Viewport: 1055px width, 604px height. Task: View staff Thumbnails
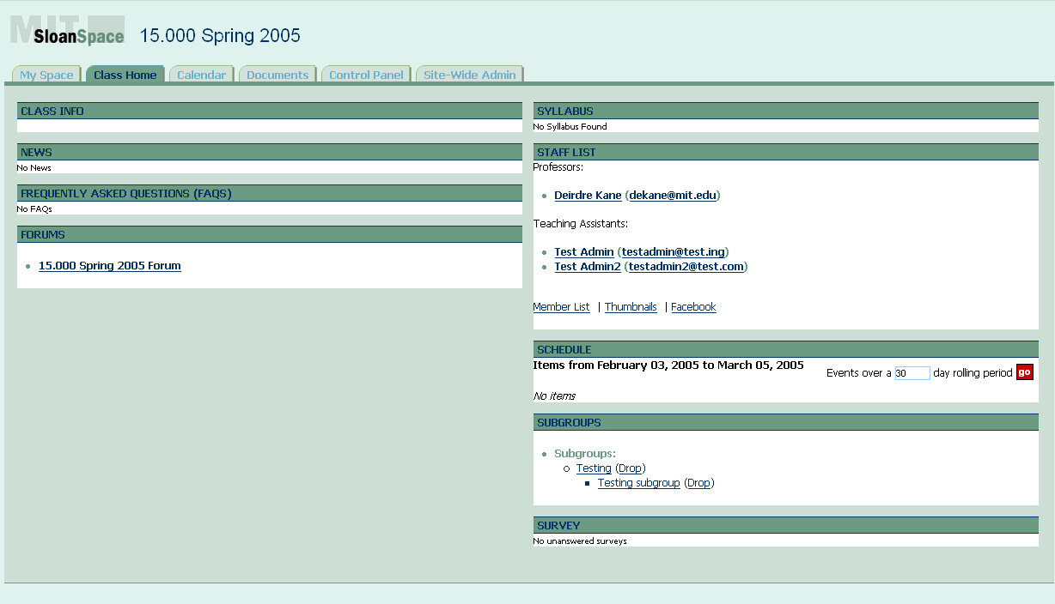click(x=631, y=306)
